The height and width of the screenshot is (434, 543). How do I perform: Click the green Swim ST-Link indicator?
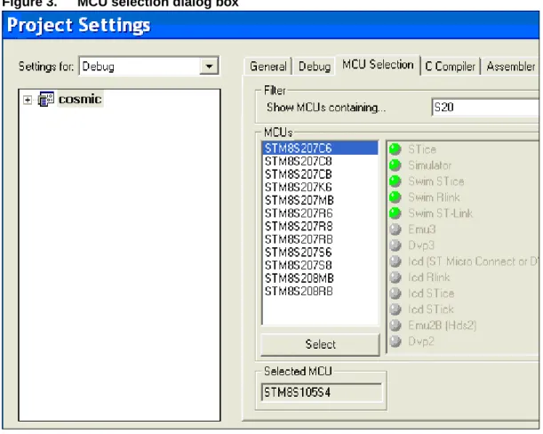395,213
